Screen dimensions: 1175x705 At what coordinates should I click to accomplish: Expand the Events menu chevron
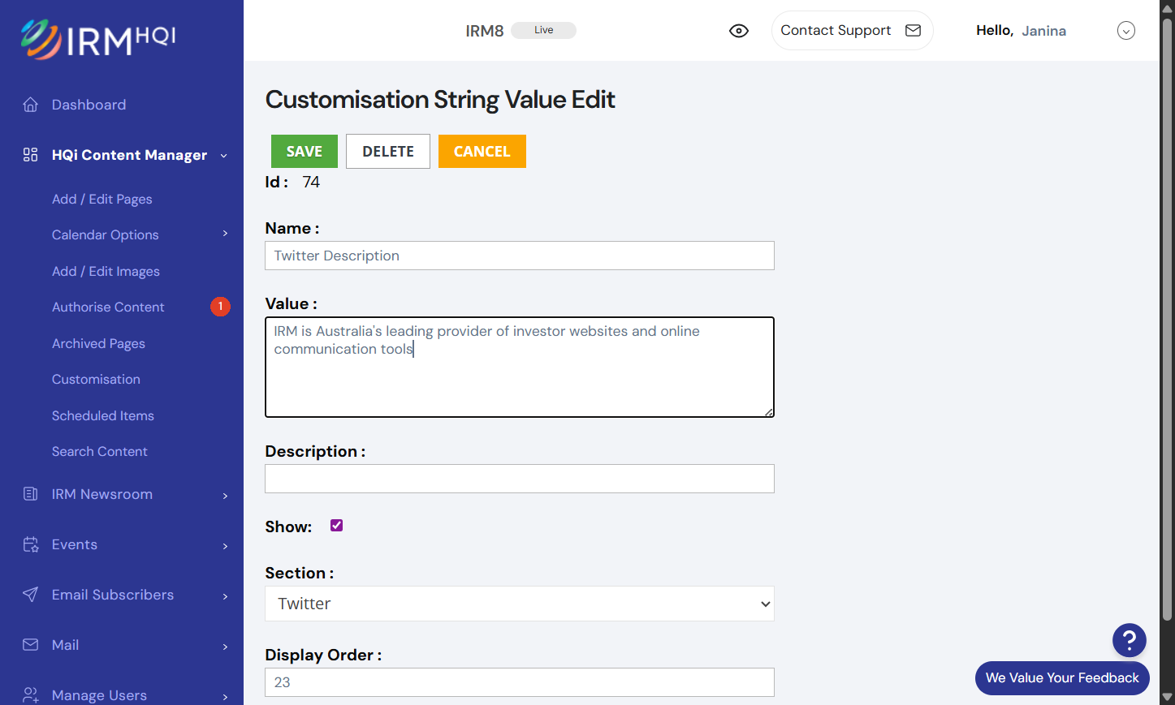225,546
